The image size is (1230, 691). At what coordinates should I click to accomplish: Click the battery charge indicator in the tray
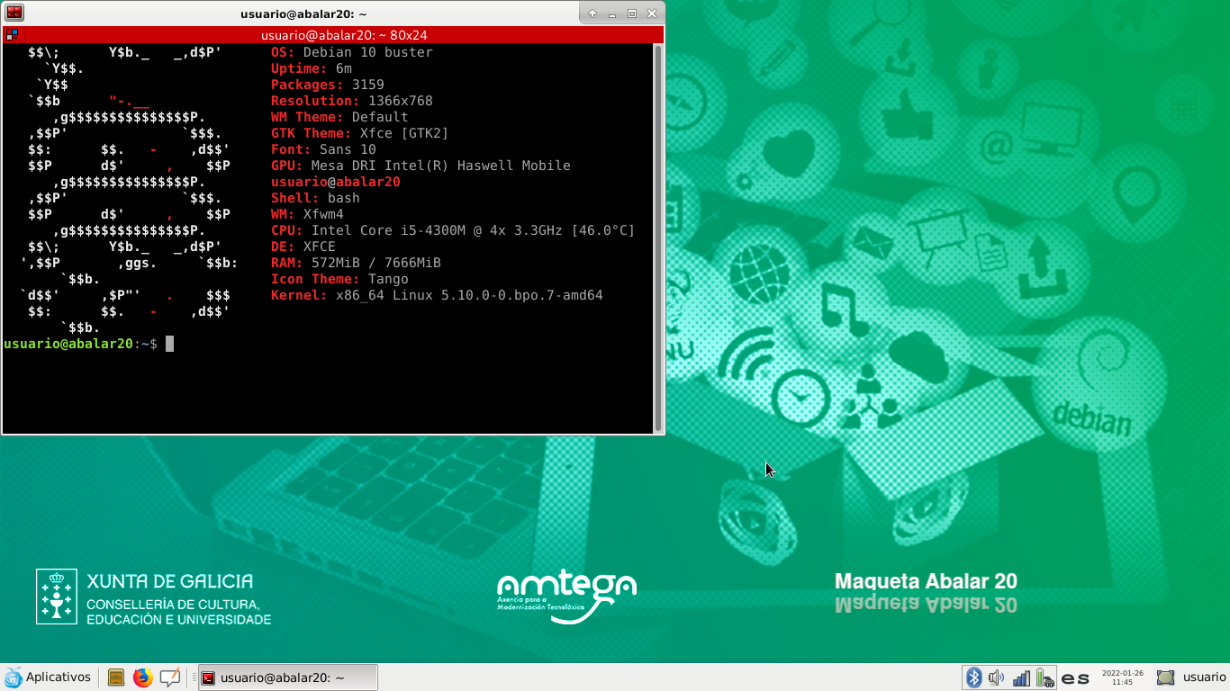pyautogui.click(x=1045, y=677)
